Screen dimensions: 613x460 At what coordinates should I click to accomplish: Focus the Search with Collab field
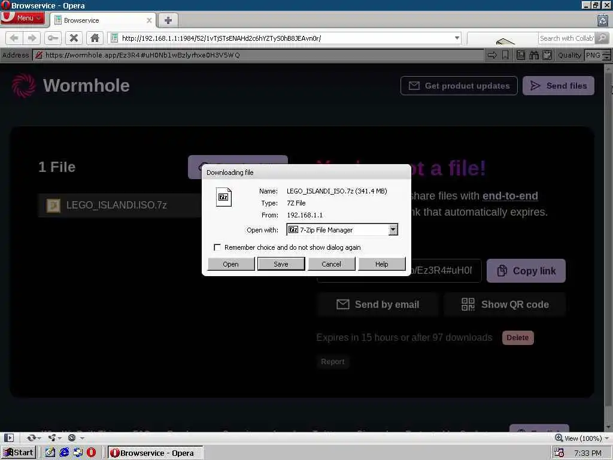[566, 38]
